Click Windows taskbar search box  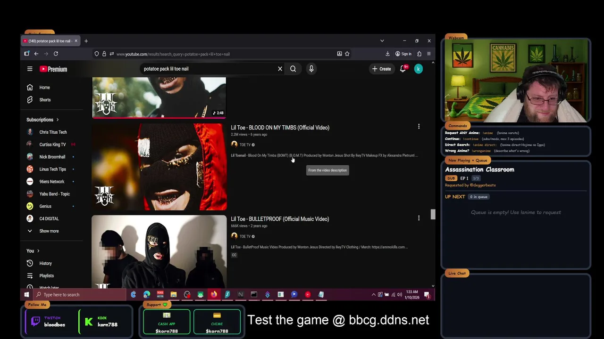[x=79, y=295]
